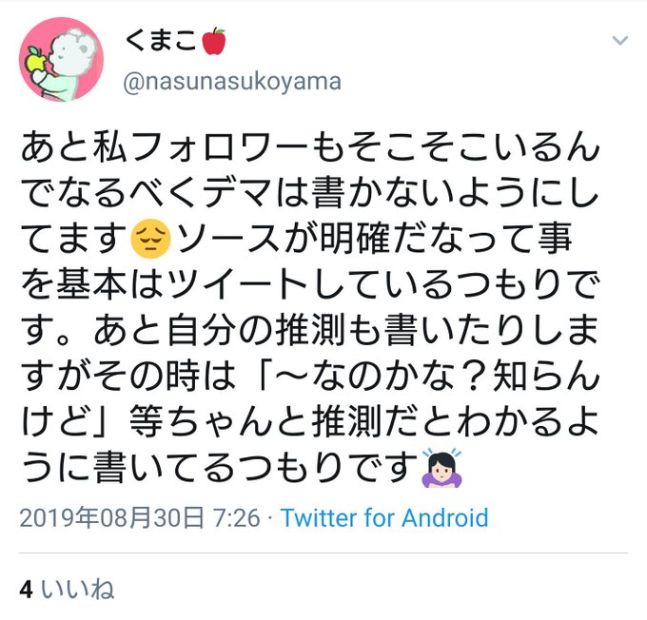The height and width of the screenshot is (620, 647).
Task: Open the Twitter for Android source link
Action: tap(384, 517)
